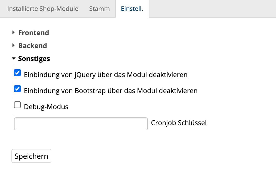This screenshot has height=181, width=276.
Task: Click the Debug-Modus label text
Action: (x=46, y=107)
